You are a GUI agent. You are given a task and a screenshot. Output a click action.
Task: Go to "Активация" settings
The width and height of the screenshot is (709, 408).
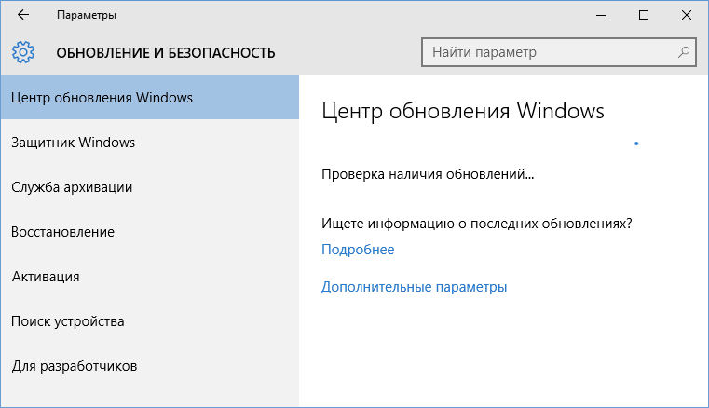tap(150, 277)
